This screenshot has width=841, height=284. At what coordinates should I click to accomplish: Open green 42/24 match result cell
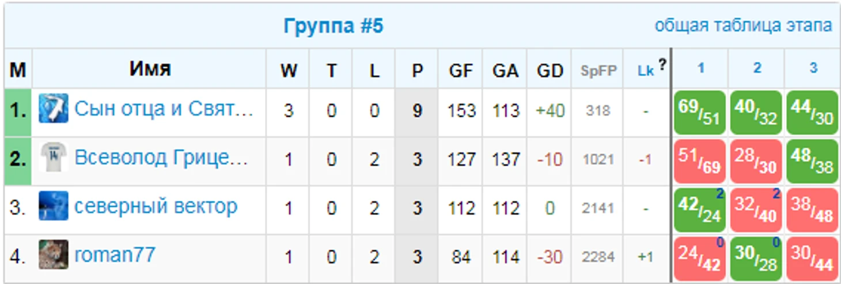(700, 210)
